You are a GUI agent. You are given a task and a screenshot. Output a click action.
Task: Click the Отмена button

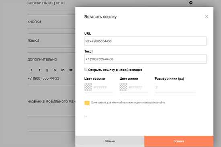[110, 141]
